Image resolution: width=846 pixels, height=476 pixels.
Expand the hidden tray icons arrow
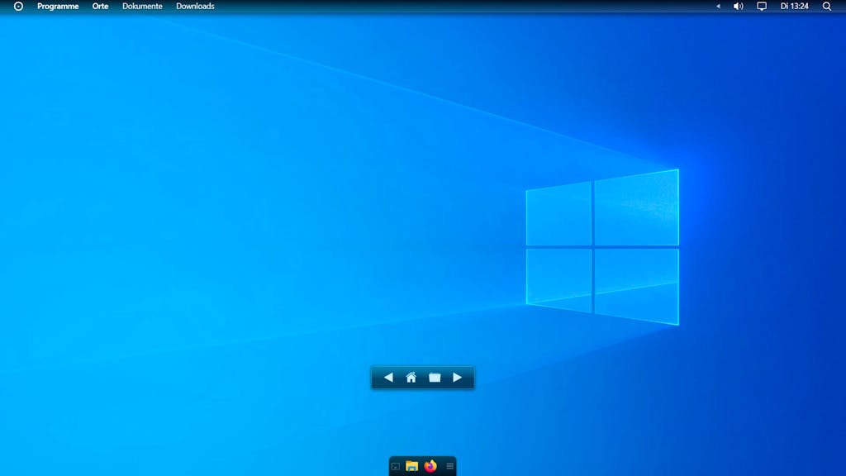pos(718,7)
